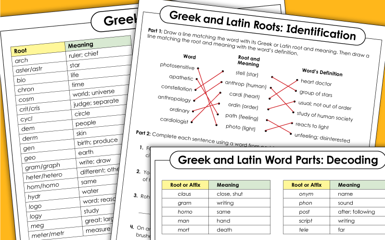Click the 'Part 2:' instruction label

pyautogui.click(x=143, y=132)
